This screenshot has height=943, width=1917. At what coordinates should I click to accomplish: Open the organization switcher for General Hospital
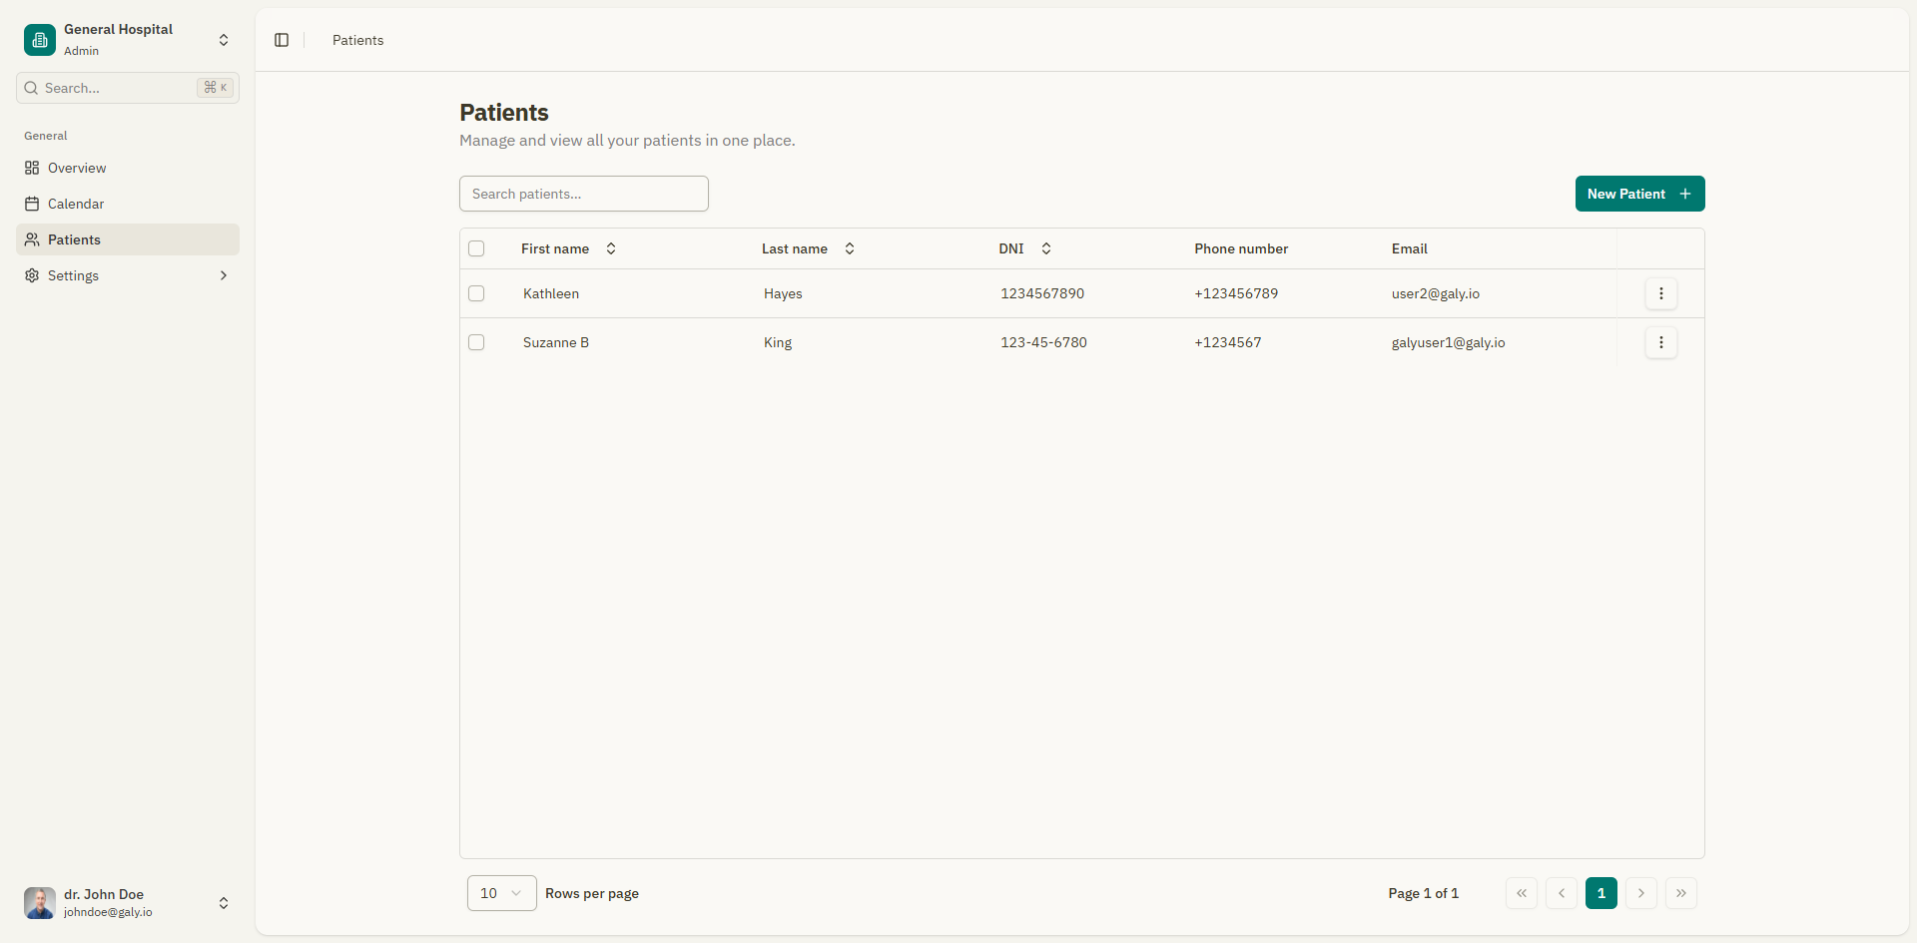(224, 40)
